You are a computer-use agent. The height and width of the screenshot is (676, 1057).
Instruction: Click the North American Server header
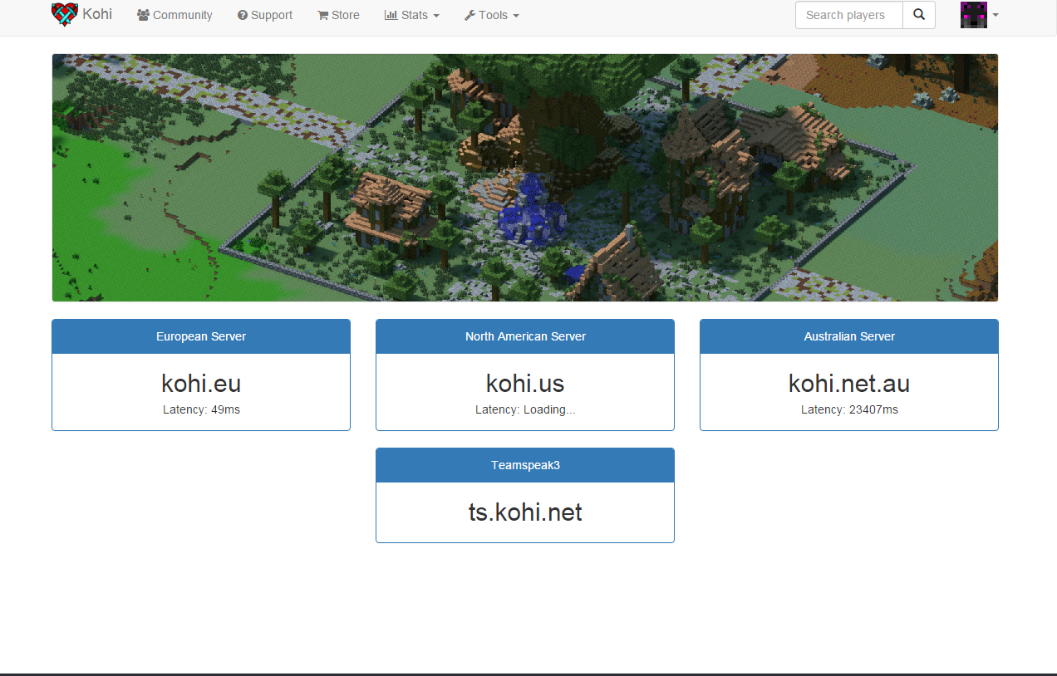pyautogui.click(x=525, y=336)
